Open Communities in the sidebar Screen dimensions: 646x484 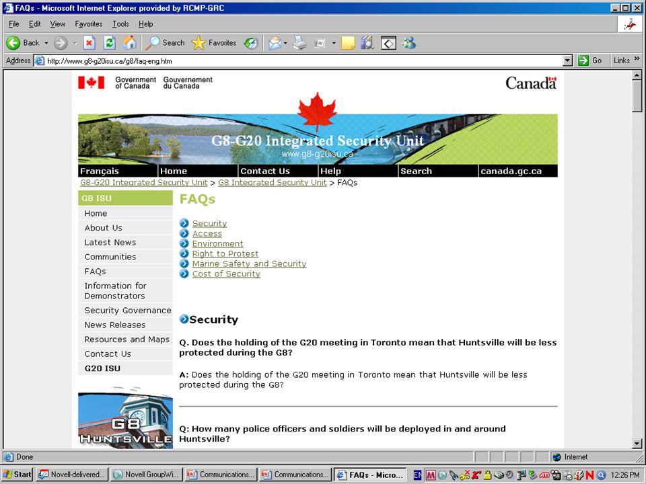(125, 257)
